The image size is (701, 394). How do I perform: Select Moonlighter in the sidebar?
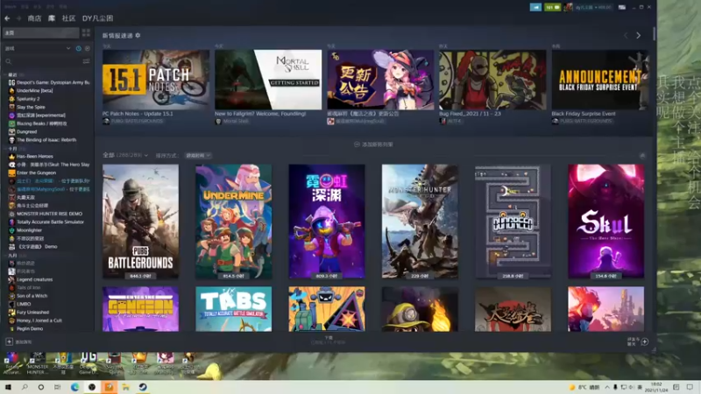pos(25,230)
